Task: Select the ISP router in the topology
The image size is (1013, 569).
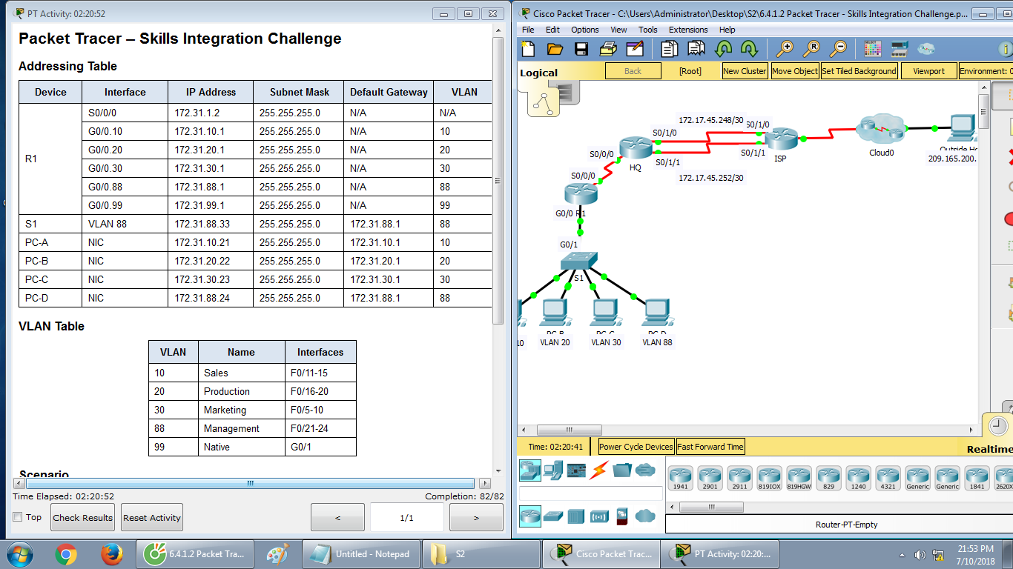Action: tap(780, 139)
